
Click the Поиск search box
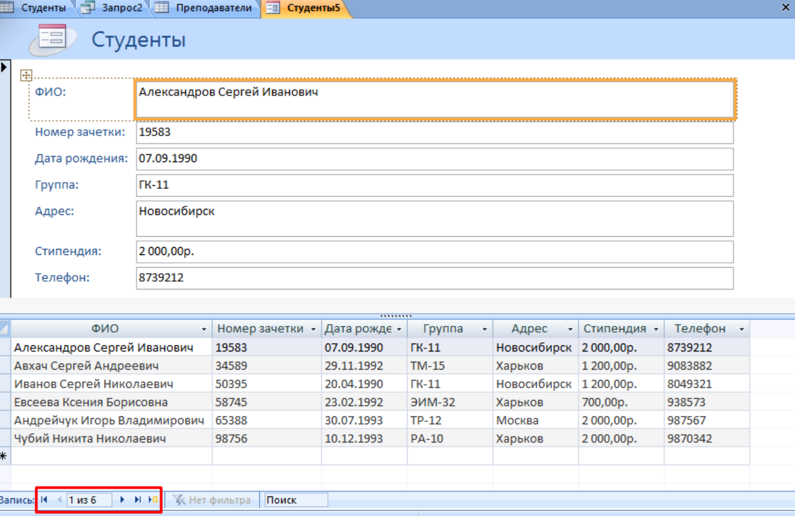(296, 500)
